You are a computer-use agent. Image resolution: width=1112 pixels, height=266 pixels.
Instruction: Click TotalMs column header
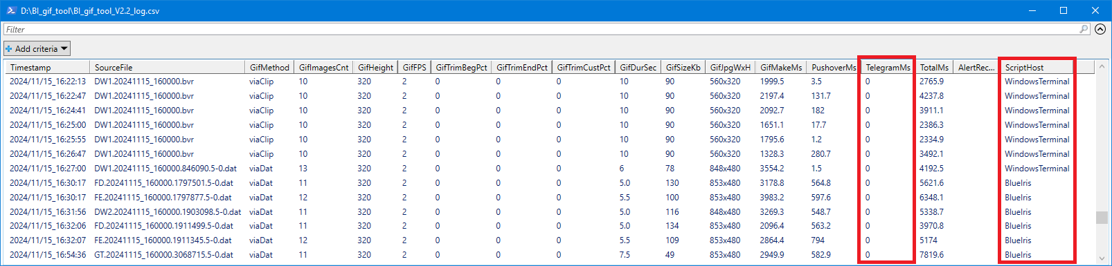click(x=934, y=67)
